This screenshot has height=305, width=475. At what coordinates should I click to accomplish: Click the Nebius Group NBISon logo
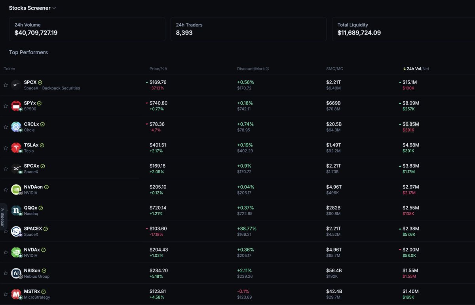[16, 273]
